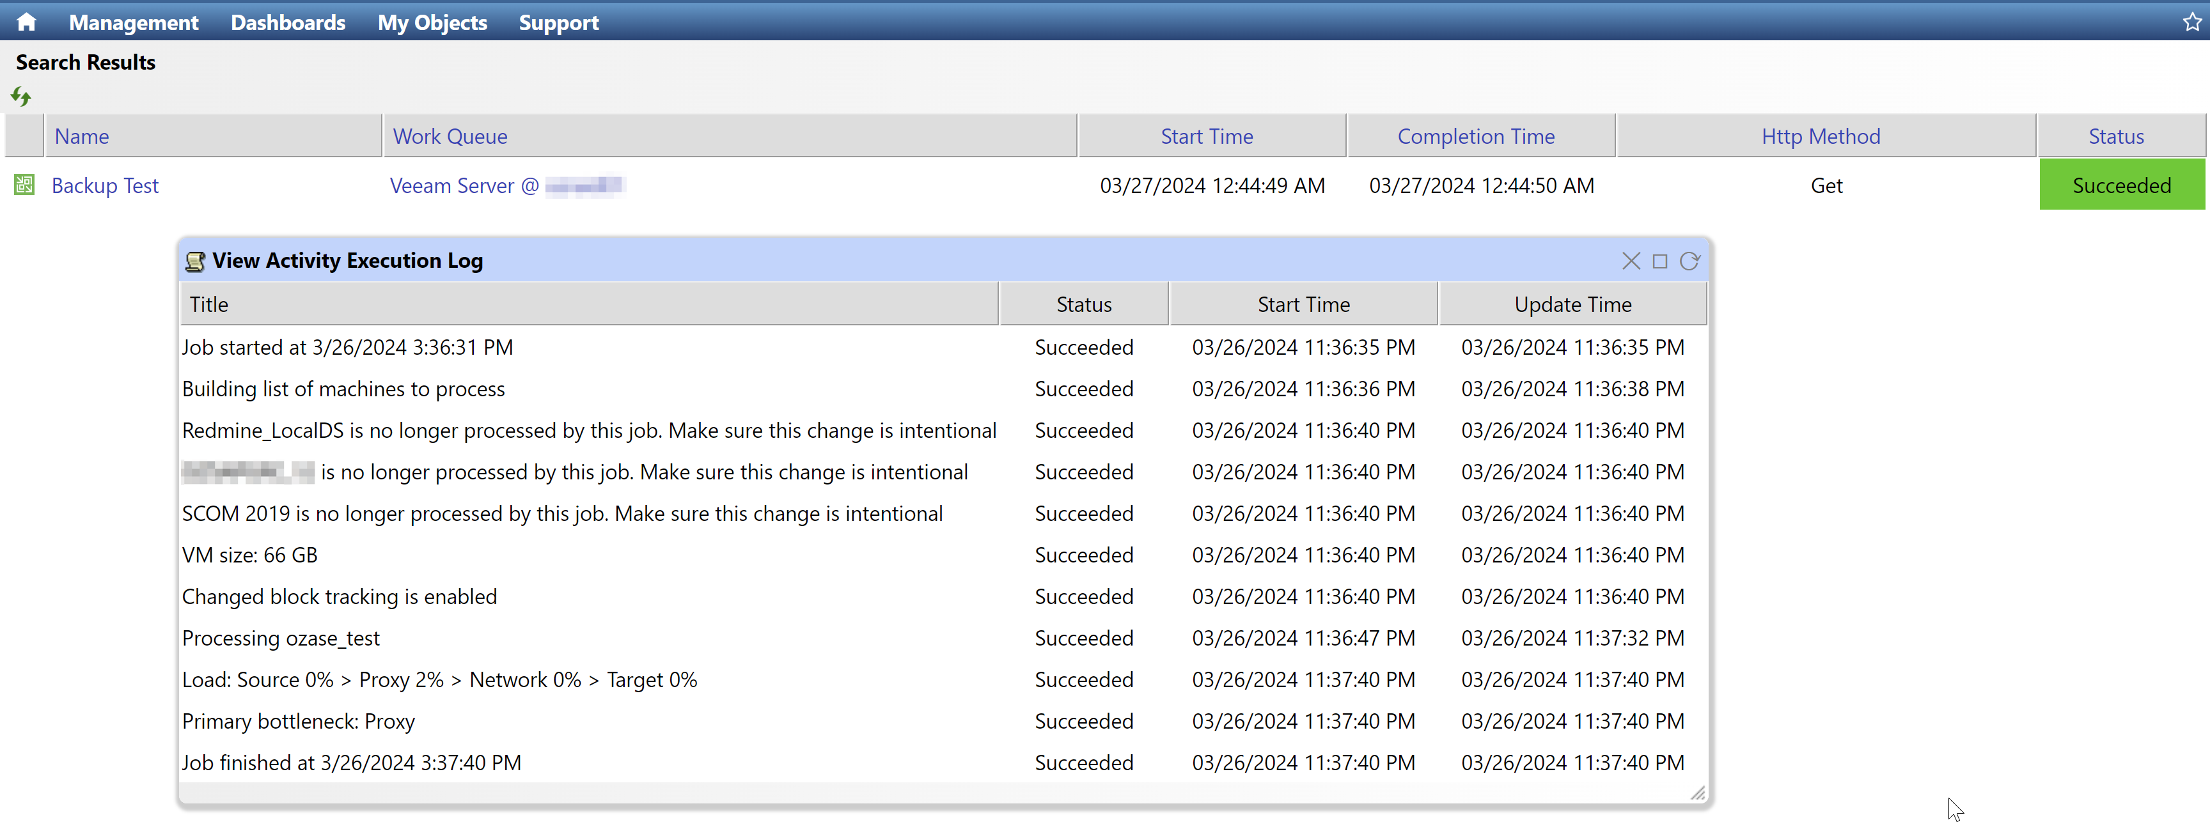
Task: Select 'VM size: 66 GB' entry
Action: tap(943, 555)
